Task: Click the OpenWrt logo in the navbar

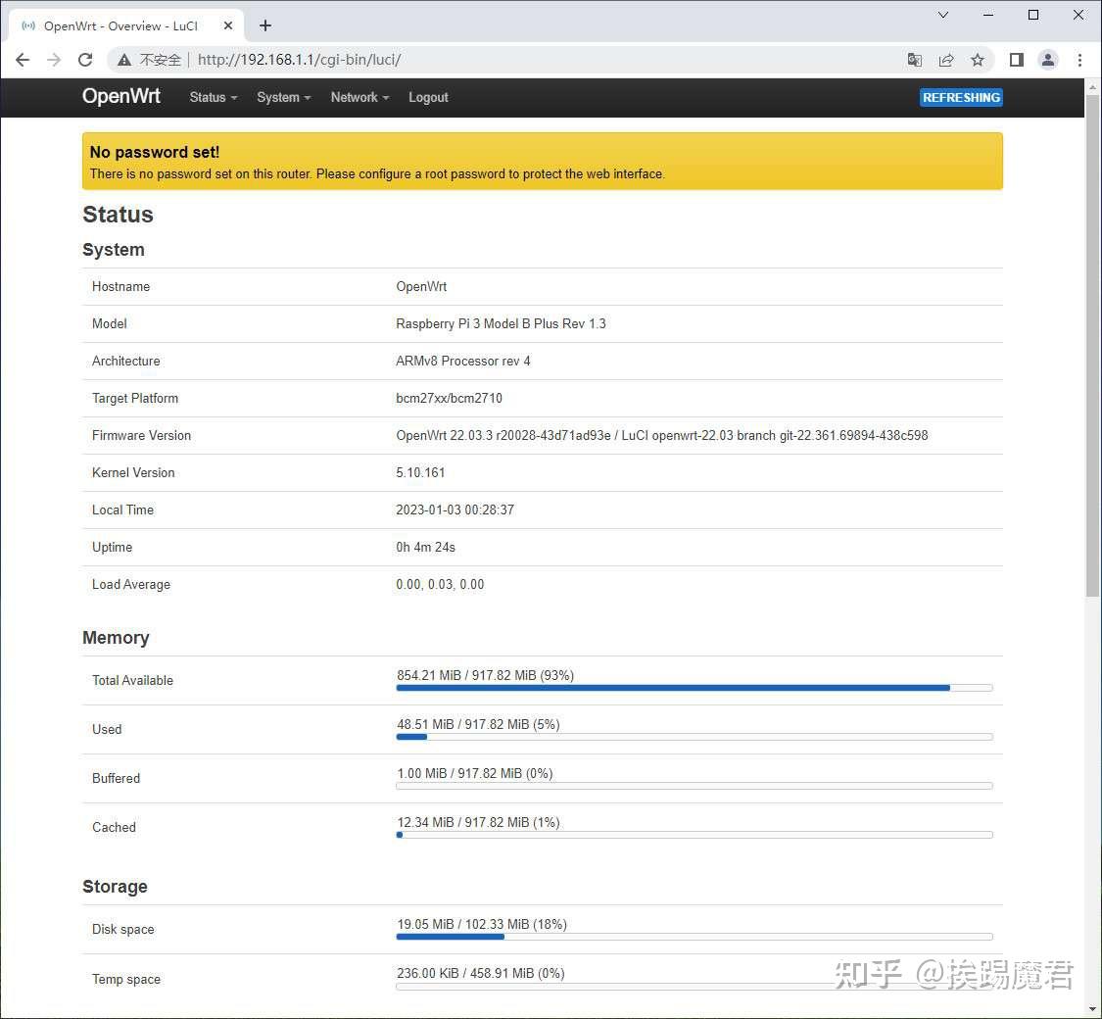Action: click(120, 97)
